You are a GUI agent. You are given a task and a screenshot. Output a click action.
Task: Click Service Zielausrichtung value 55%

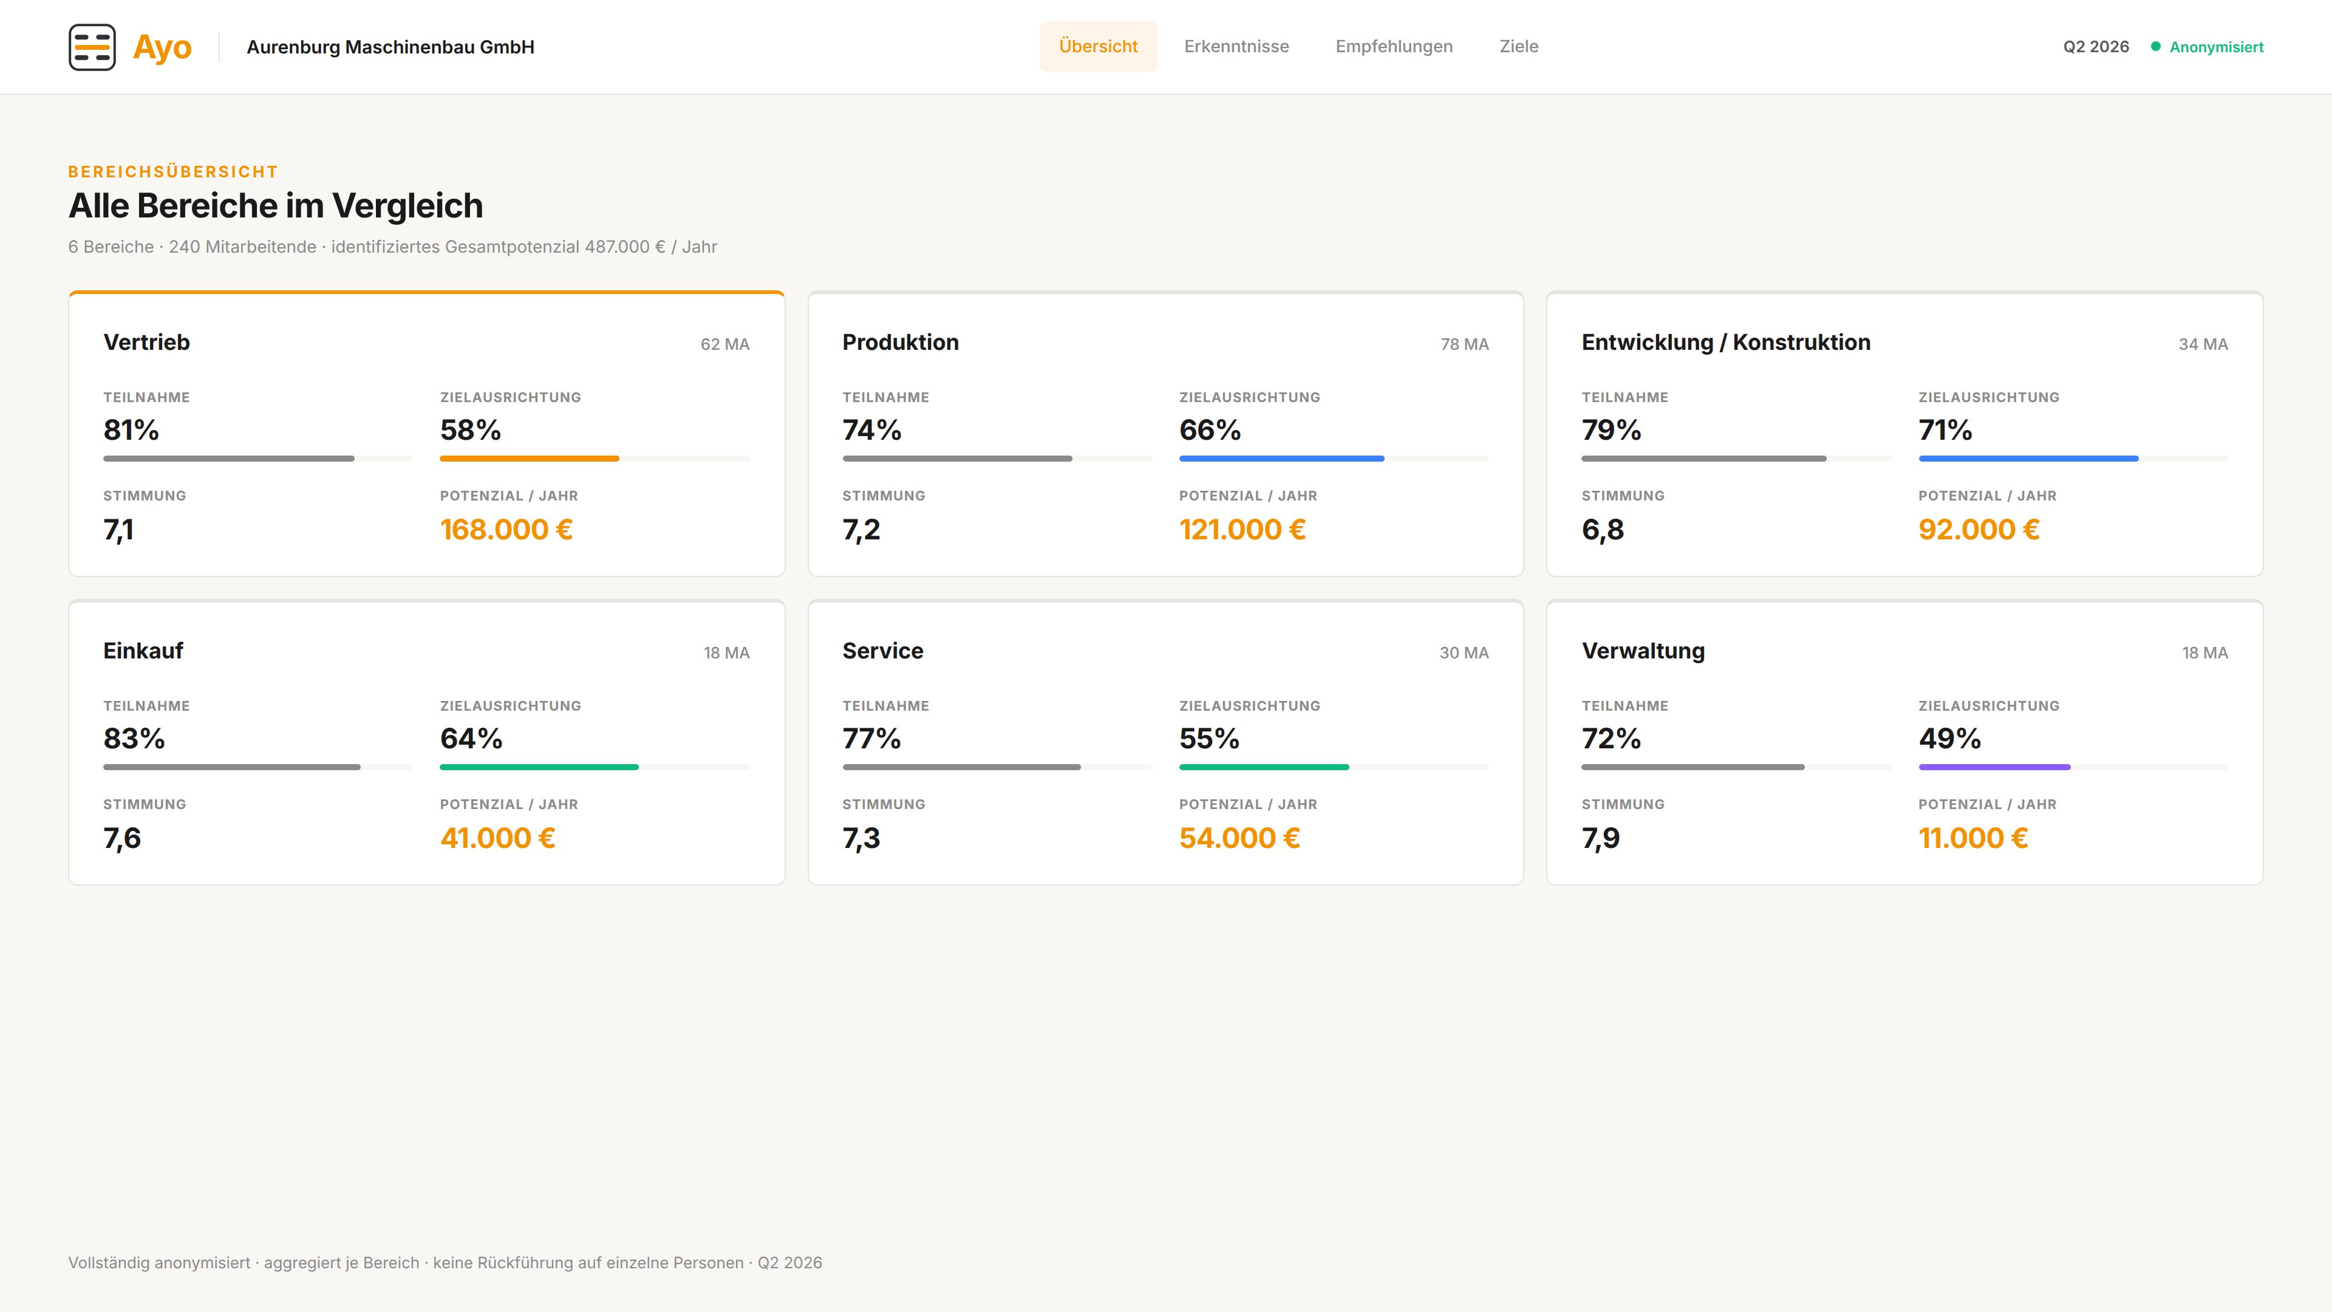point(1209,739)
